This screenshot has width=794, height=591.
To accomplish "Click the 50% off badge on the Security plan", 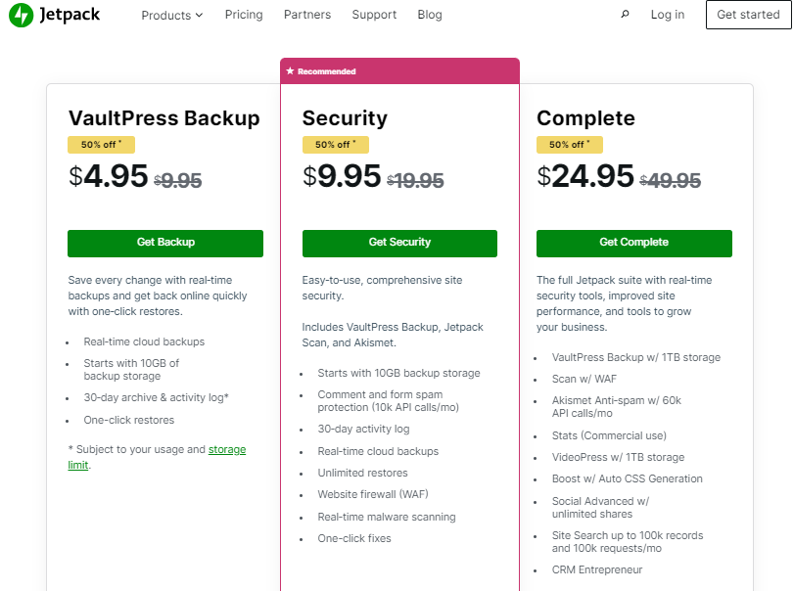I will pos(335,144).
